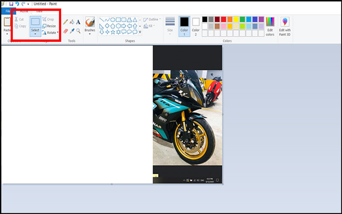The height and width of the screenshot is (214, 342).
Task: Click the Undo arrow in title bar
Action: (17, 4)
